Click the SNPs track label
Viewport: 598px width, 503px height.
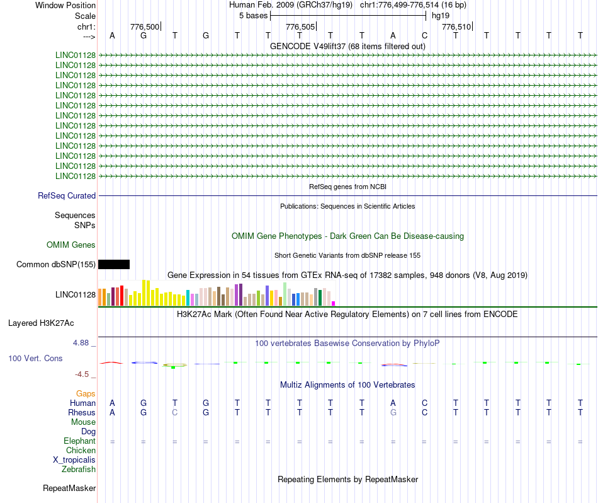coord(85,225)
